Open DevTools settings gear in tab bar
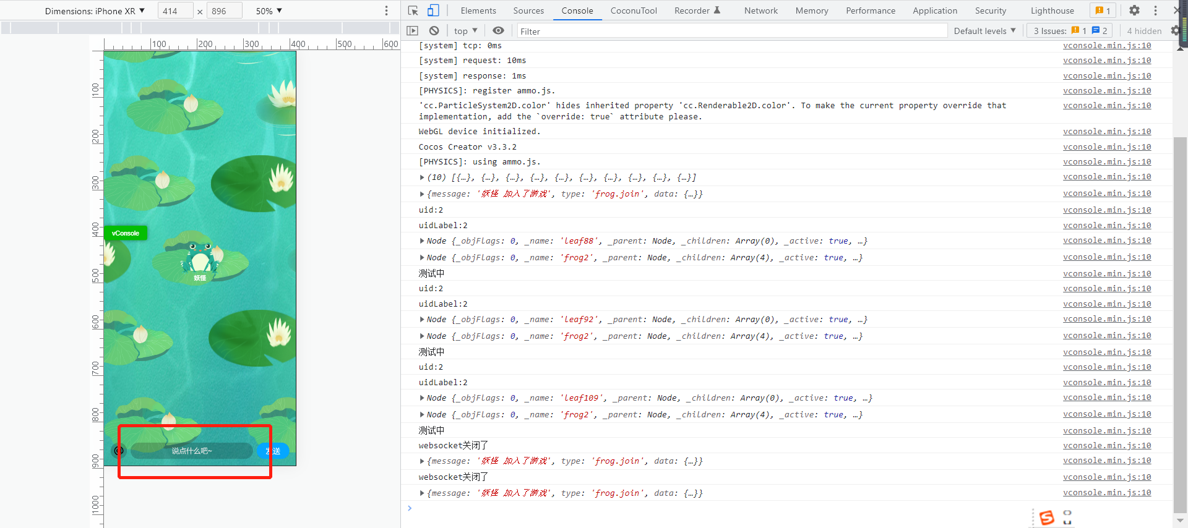 coord(1134,11)
